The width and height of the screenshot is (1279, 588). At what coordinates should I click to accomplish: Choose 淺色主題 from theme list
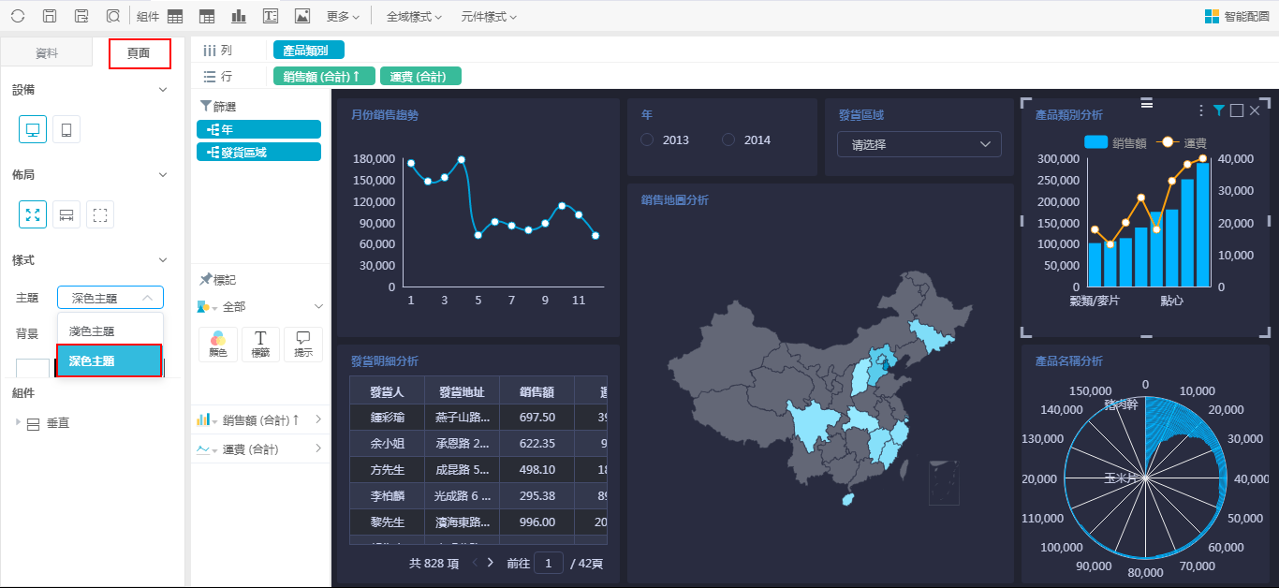pos(92,331)
